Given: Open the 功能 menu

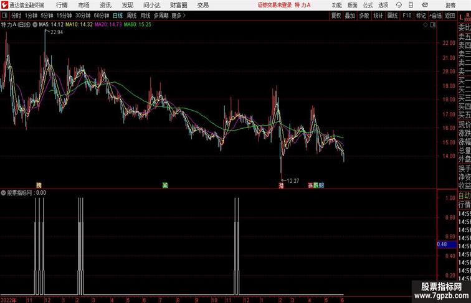Looking at the screenshot, I should click(x=336, y=5).
